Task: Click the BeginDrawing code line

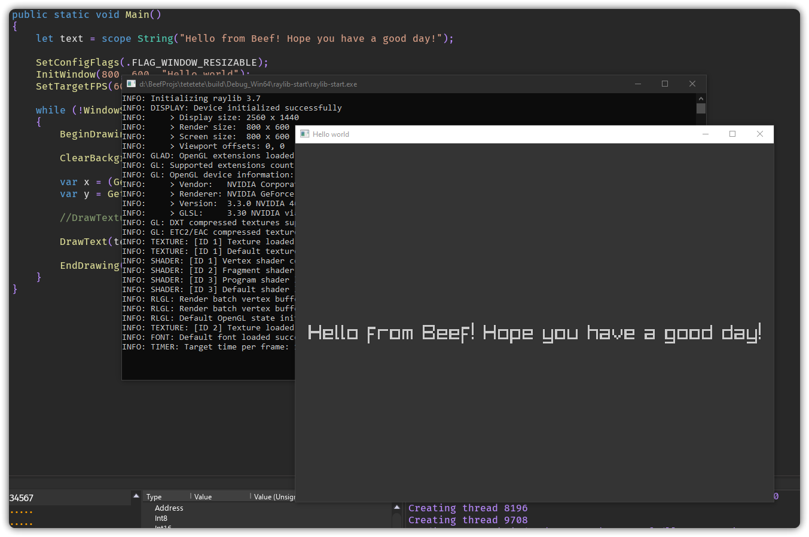Action: (90, 134)
